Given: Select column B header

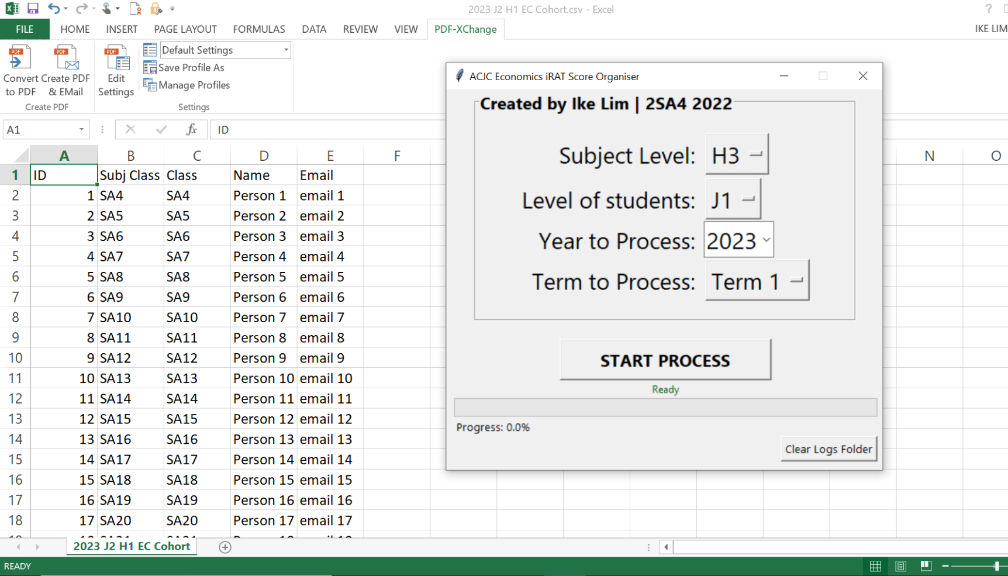Looking at the screenshot, I should pyautogui.click(x=131, y=156).
